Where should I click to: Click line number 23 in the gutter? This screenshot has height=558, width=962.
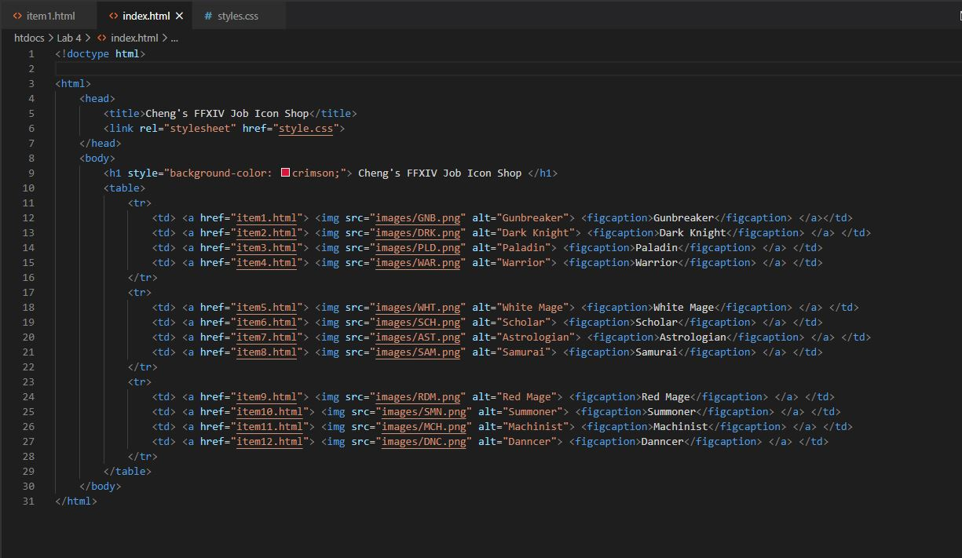coord(29,381)
